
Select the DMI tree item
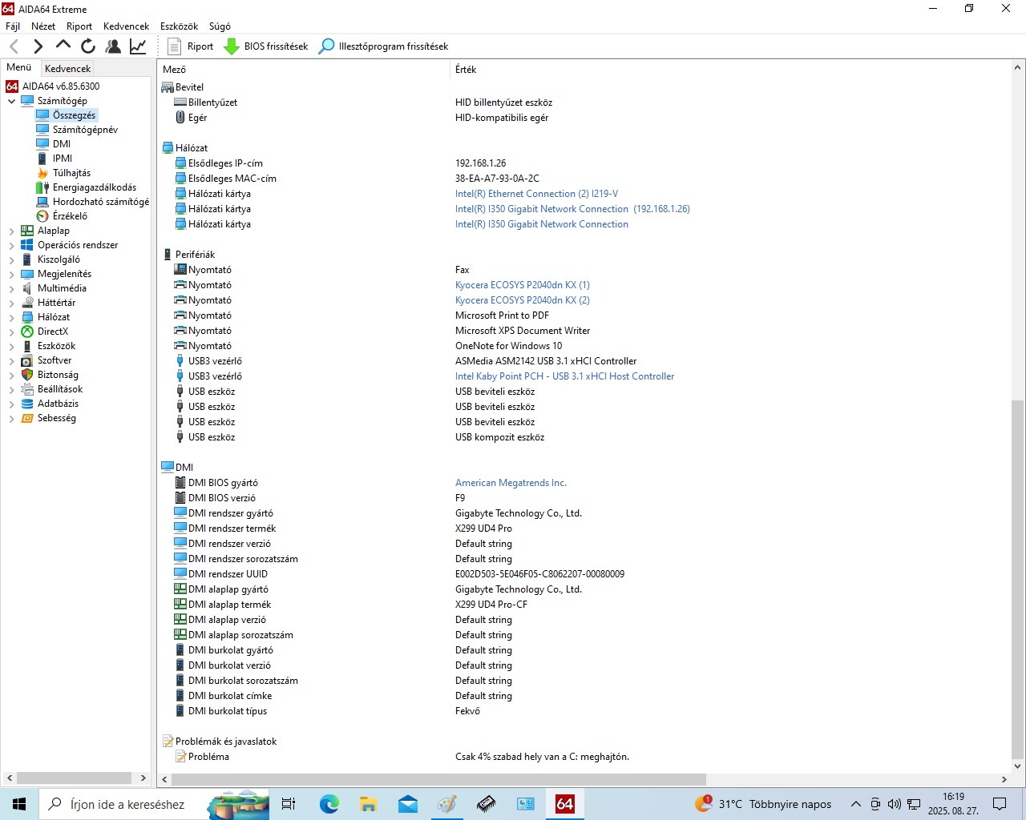[62, 144]
